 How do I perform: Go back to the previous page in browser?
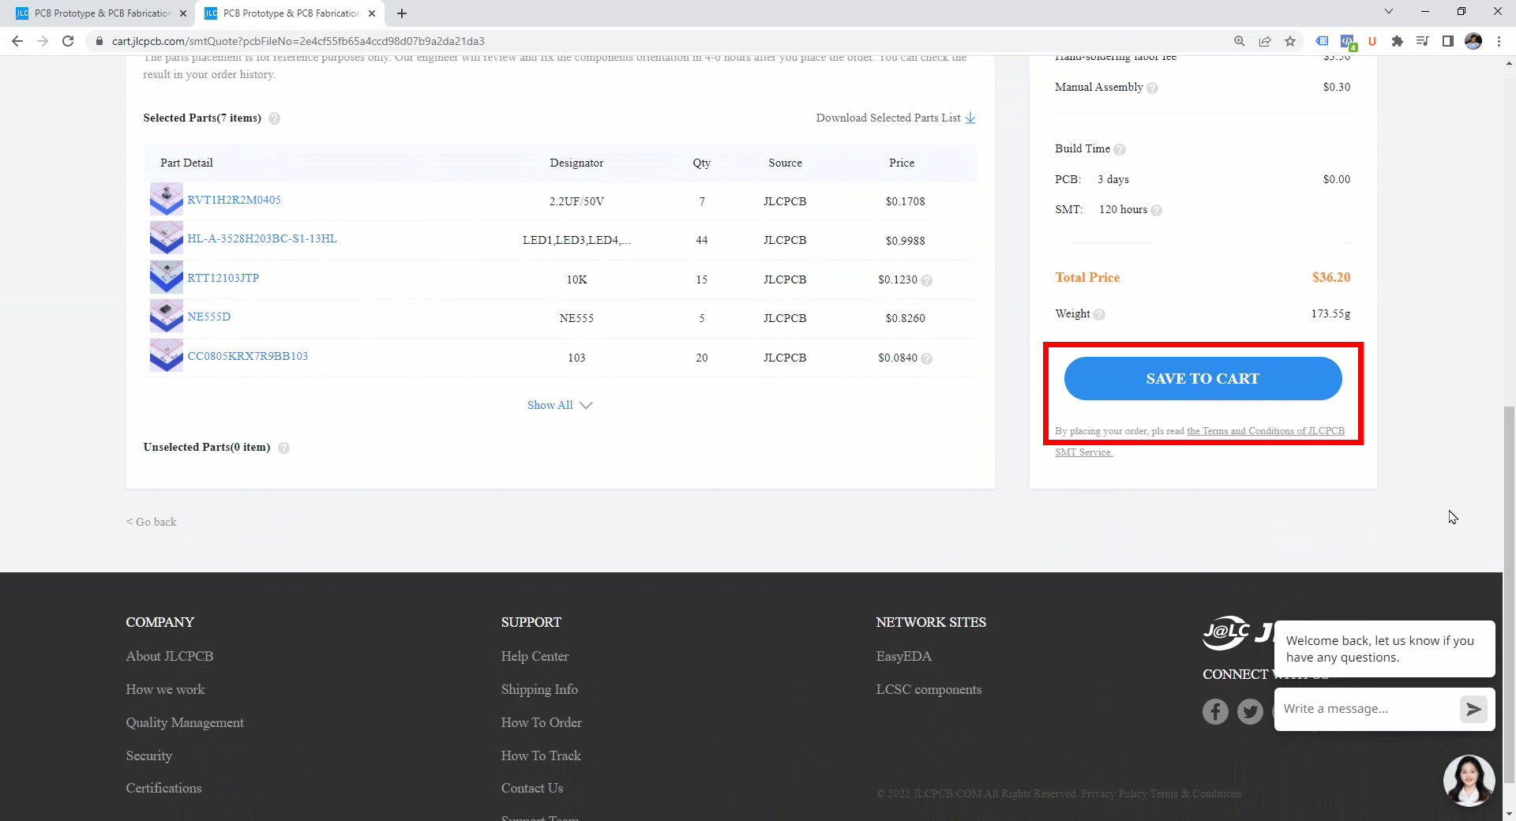click(x=17, y=41)
